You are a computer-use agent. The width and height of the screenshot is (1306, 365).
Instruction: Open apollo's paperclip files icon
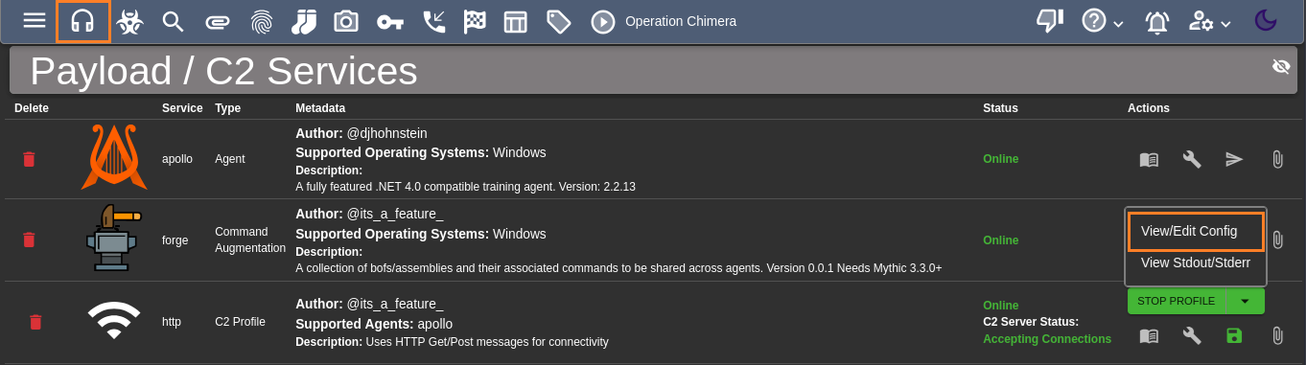pyautogui.click(x=1277, y=159)
